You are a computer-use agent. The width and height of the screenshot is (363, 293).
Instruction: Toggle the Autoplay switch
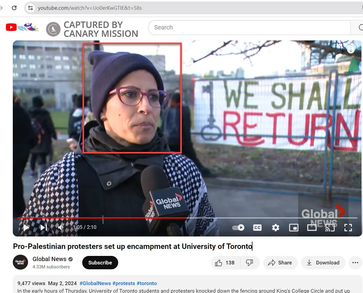238,227
